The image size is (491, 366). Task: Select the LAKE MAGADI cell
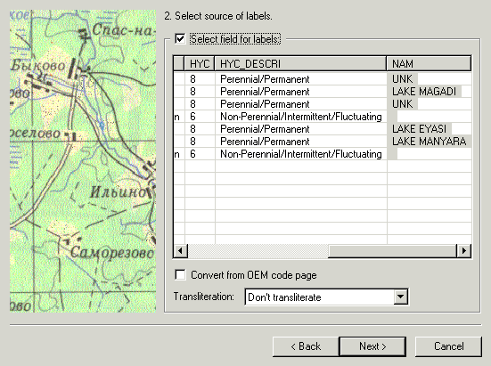(x=429, y=92)
